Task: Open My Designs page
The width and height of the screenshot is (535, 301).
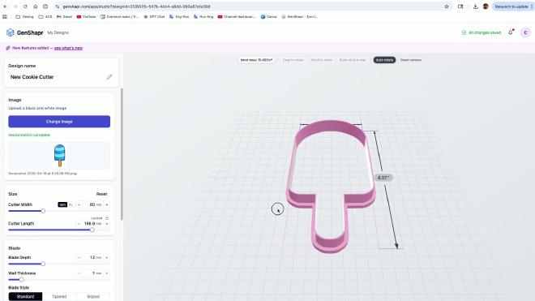Action: 58,32
